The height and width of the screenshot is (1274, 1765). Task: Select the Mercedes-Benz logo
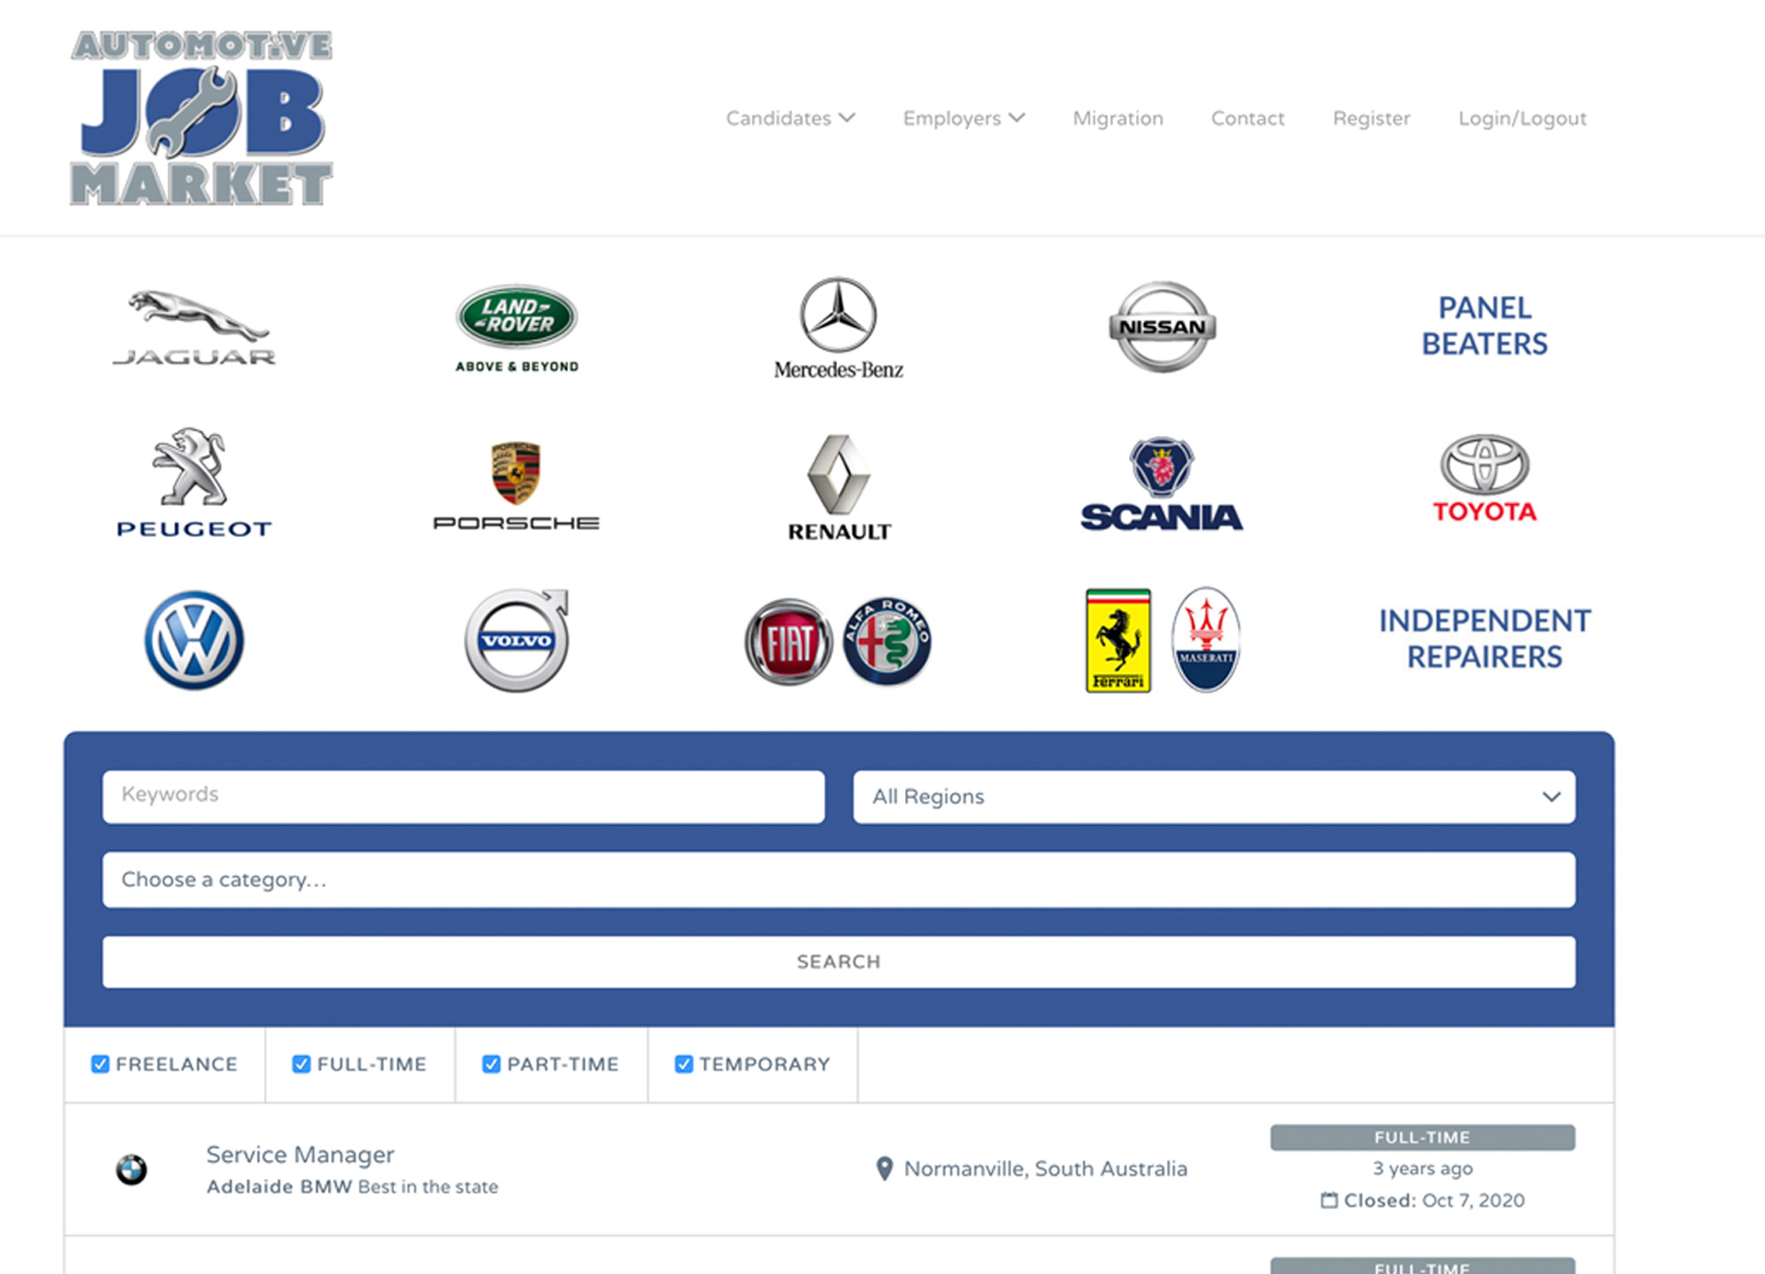tap(839, 327)
